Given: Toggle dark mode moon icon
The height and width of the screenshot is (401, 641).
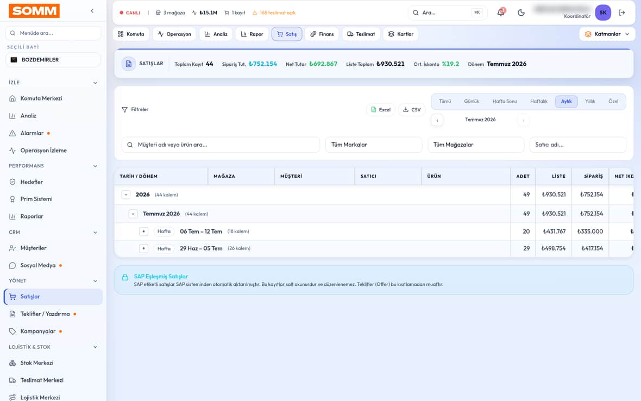Looking at the screenshot, I should tap(521, 12).
